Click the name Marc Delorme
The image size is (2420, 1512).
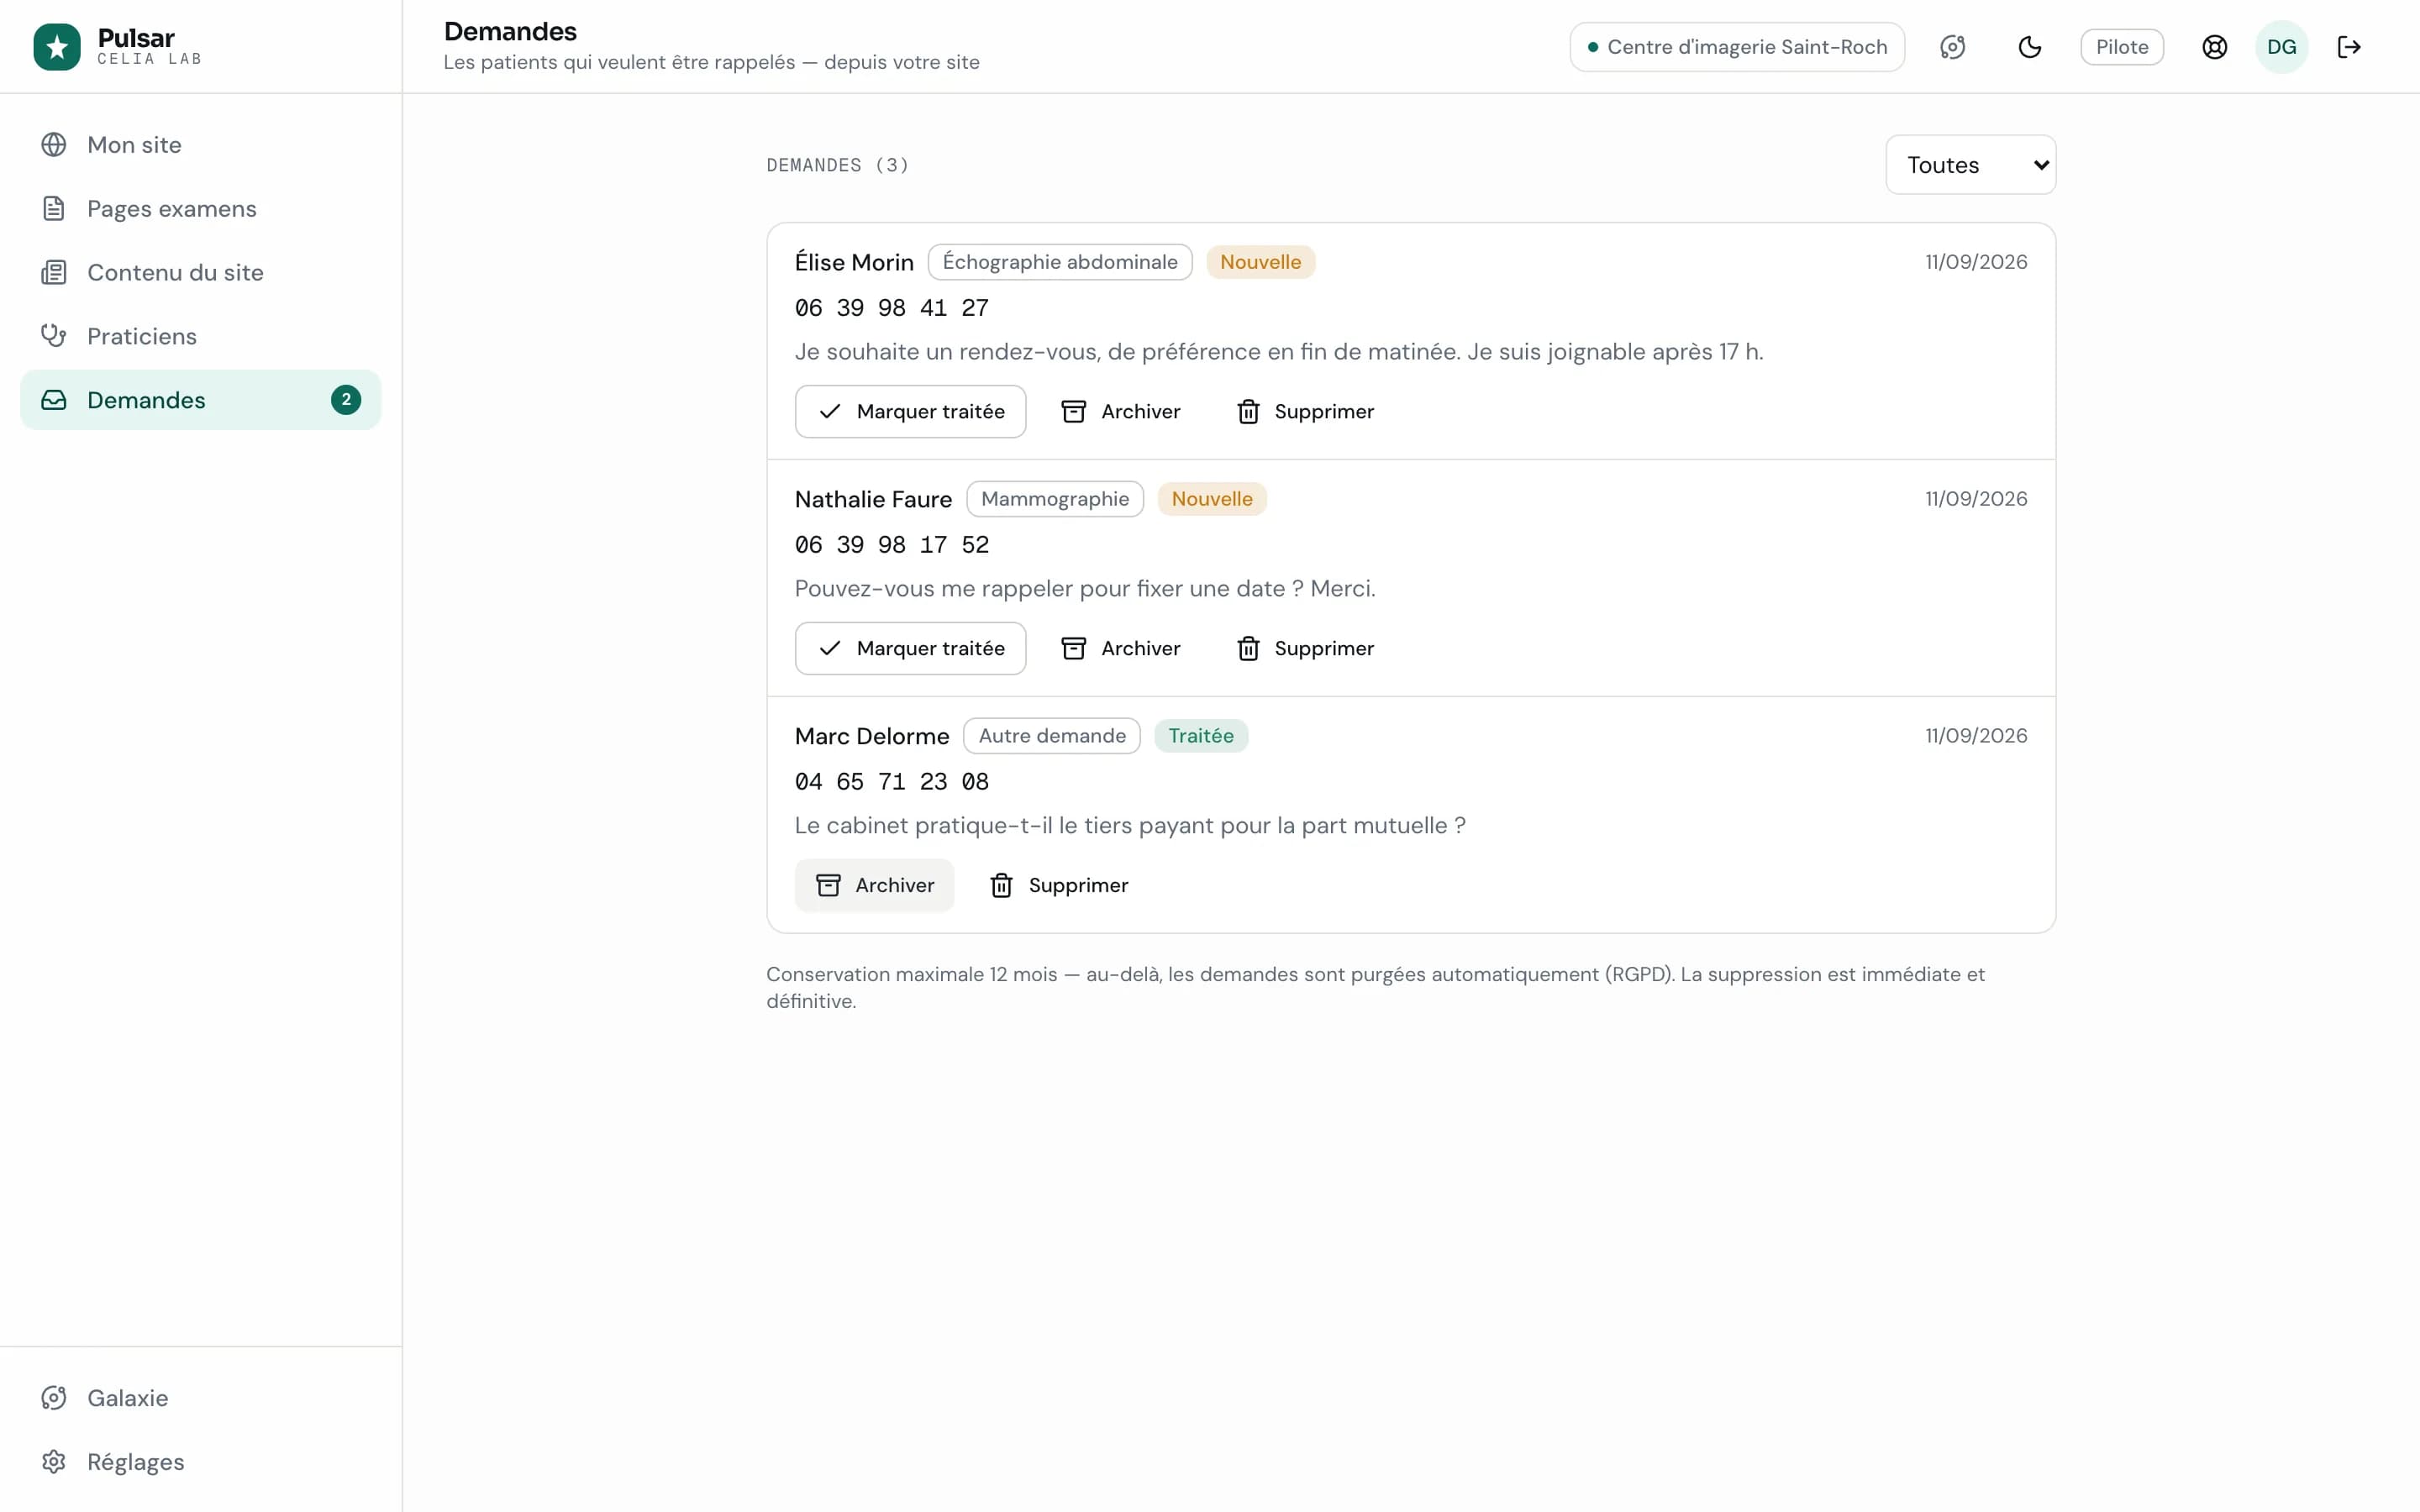pyautogui.click(x=872, y=736)
